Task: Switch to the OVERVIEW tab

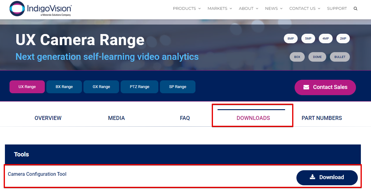Action: pyautogui.click(x=48, y=118)
